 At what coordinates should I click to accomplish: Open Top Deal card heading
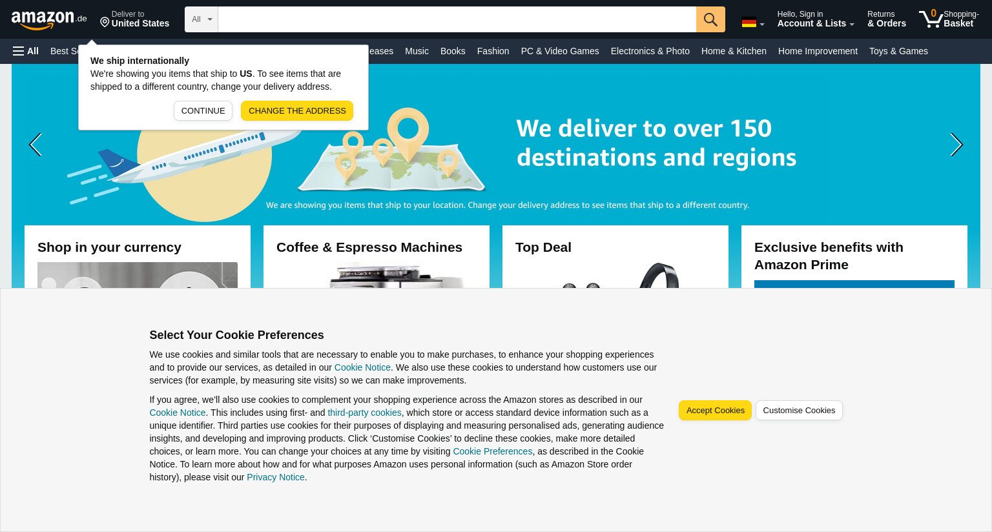point(543,247)
